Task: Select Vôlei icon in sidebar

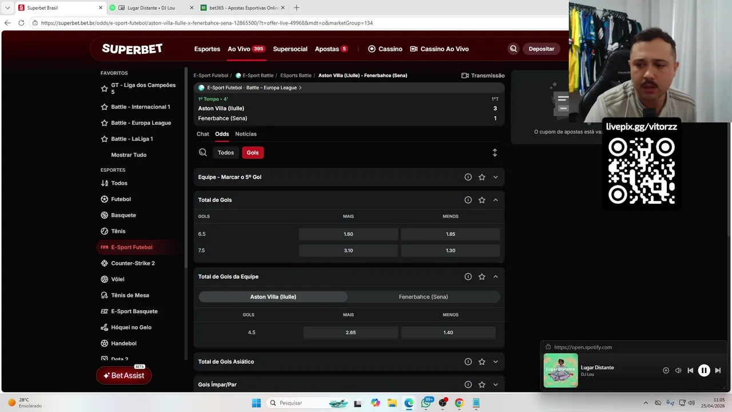Action: (104, 279)
